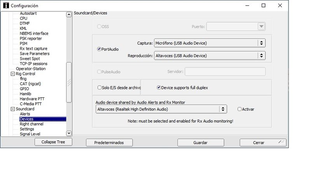The image size is (311, 194).
Task: Close the Configuración window
Action: (x=280, y=5)
